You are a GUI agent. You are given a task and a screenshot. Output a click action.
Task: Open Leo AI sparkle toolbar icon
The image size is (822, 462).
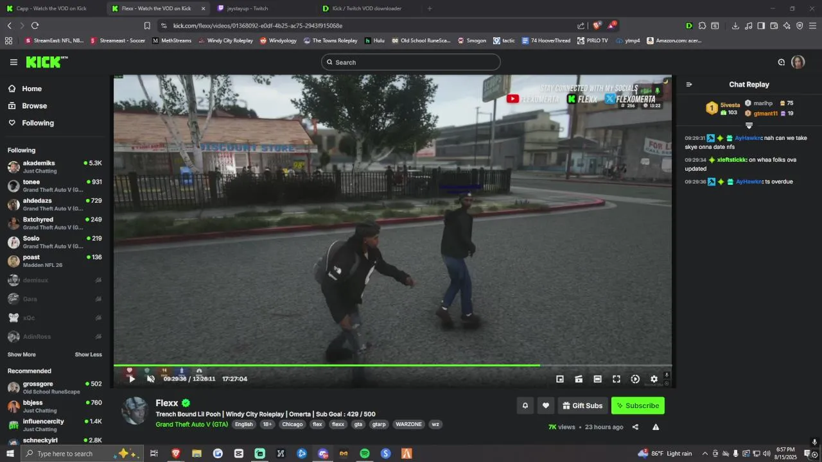coord(787,26)
